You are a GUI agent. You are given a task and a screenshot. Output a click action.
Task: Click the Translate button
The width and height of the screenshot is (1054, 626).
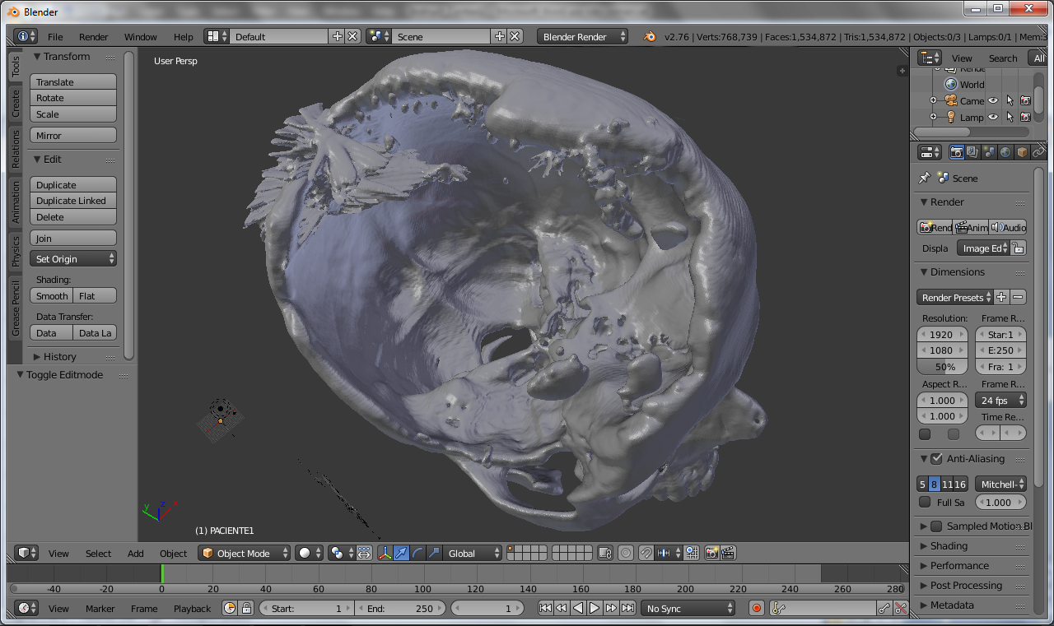coord(73,81)
